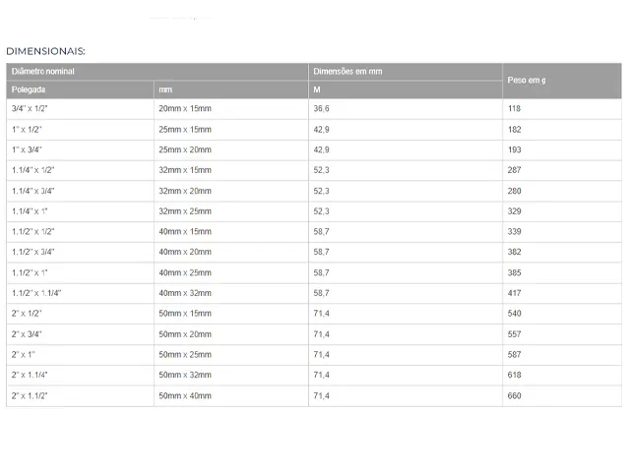Viewport: 630px width, 472px height.
Task: Click the weight value 557
Action: (515, 334)
